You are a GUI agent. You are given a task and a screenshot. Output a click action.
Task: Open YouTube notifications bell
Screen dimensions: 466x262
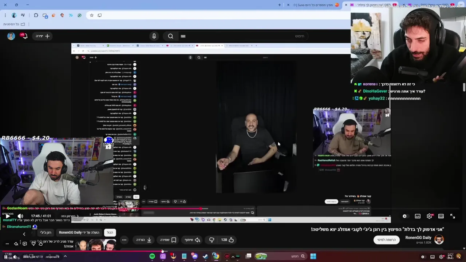point(24,36)
